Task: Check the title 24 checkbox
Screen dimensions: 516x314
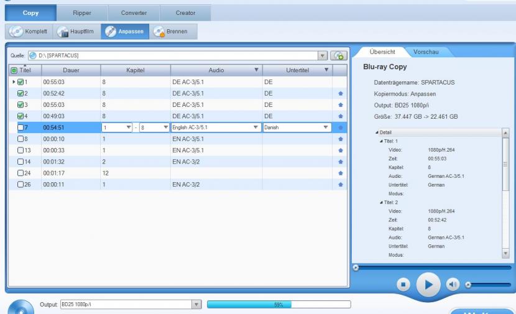Action: coord(21,173)
